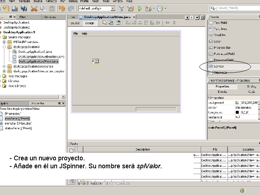The image size is (260, 195).
Task: Switch to the Services tab
Action: 53,17
